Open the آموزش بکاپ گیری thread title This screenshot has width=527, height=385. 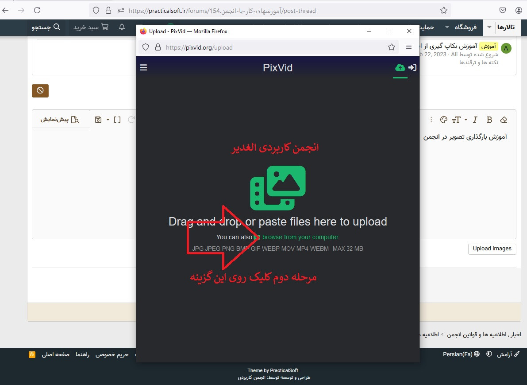pyautogui.click(x=448, y=46)
